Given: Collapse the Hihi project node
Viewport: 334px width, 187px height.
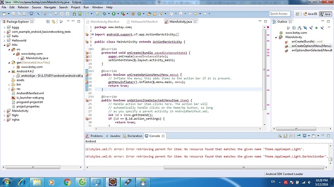Looking at the screenshot, I should coord(4,45).
